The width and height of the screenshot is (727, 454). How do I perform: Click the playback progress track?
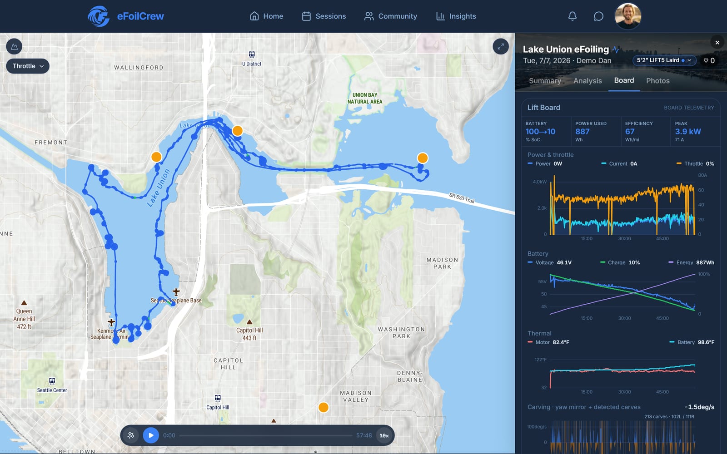pyautogui.click(x=266, y=435)
